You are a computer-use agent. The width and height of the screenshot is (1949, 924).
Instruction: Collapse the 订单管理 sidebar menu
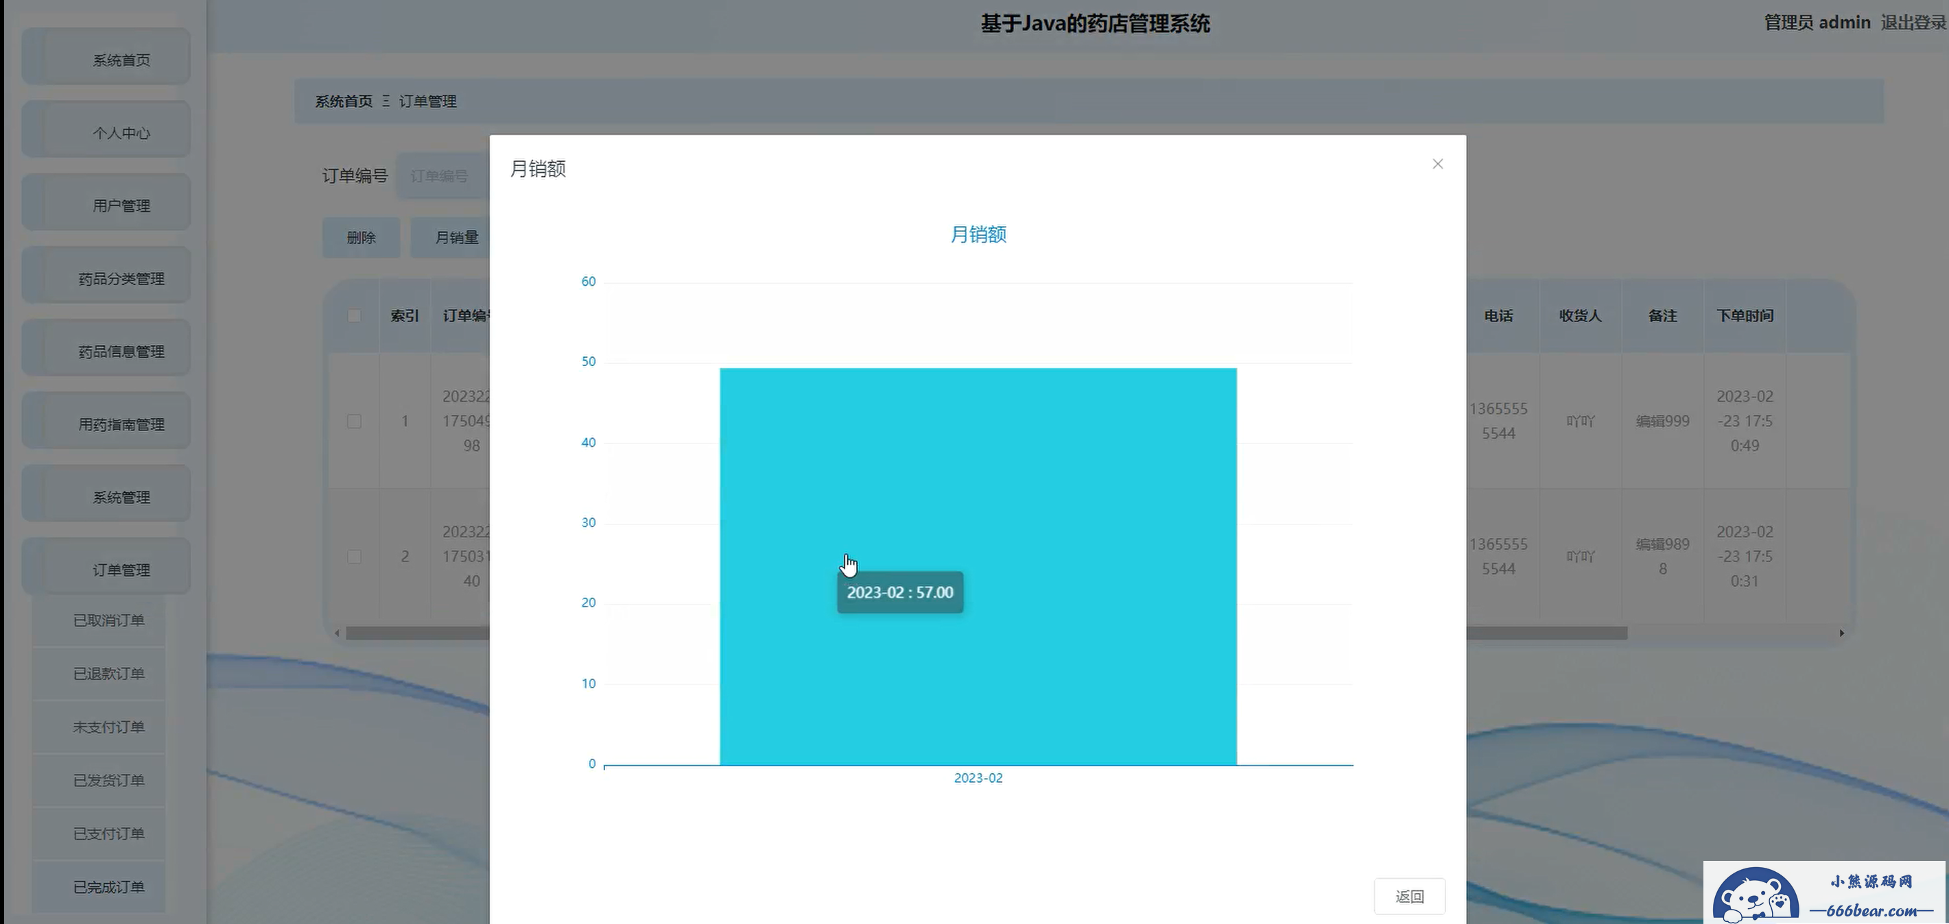pos(121,570)
